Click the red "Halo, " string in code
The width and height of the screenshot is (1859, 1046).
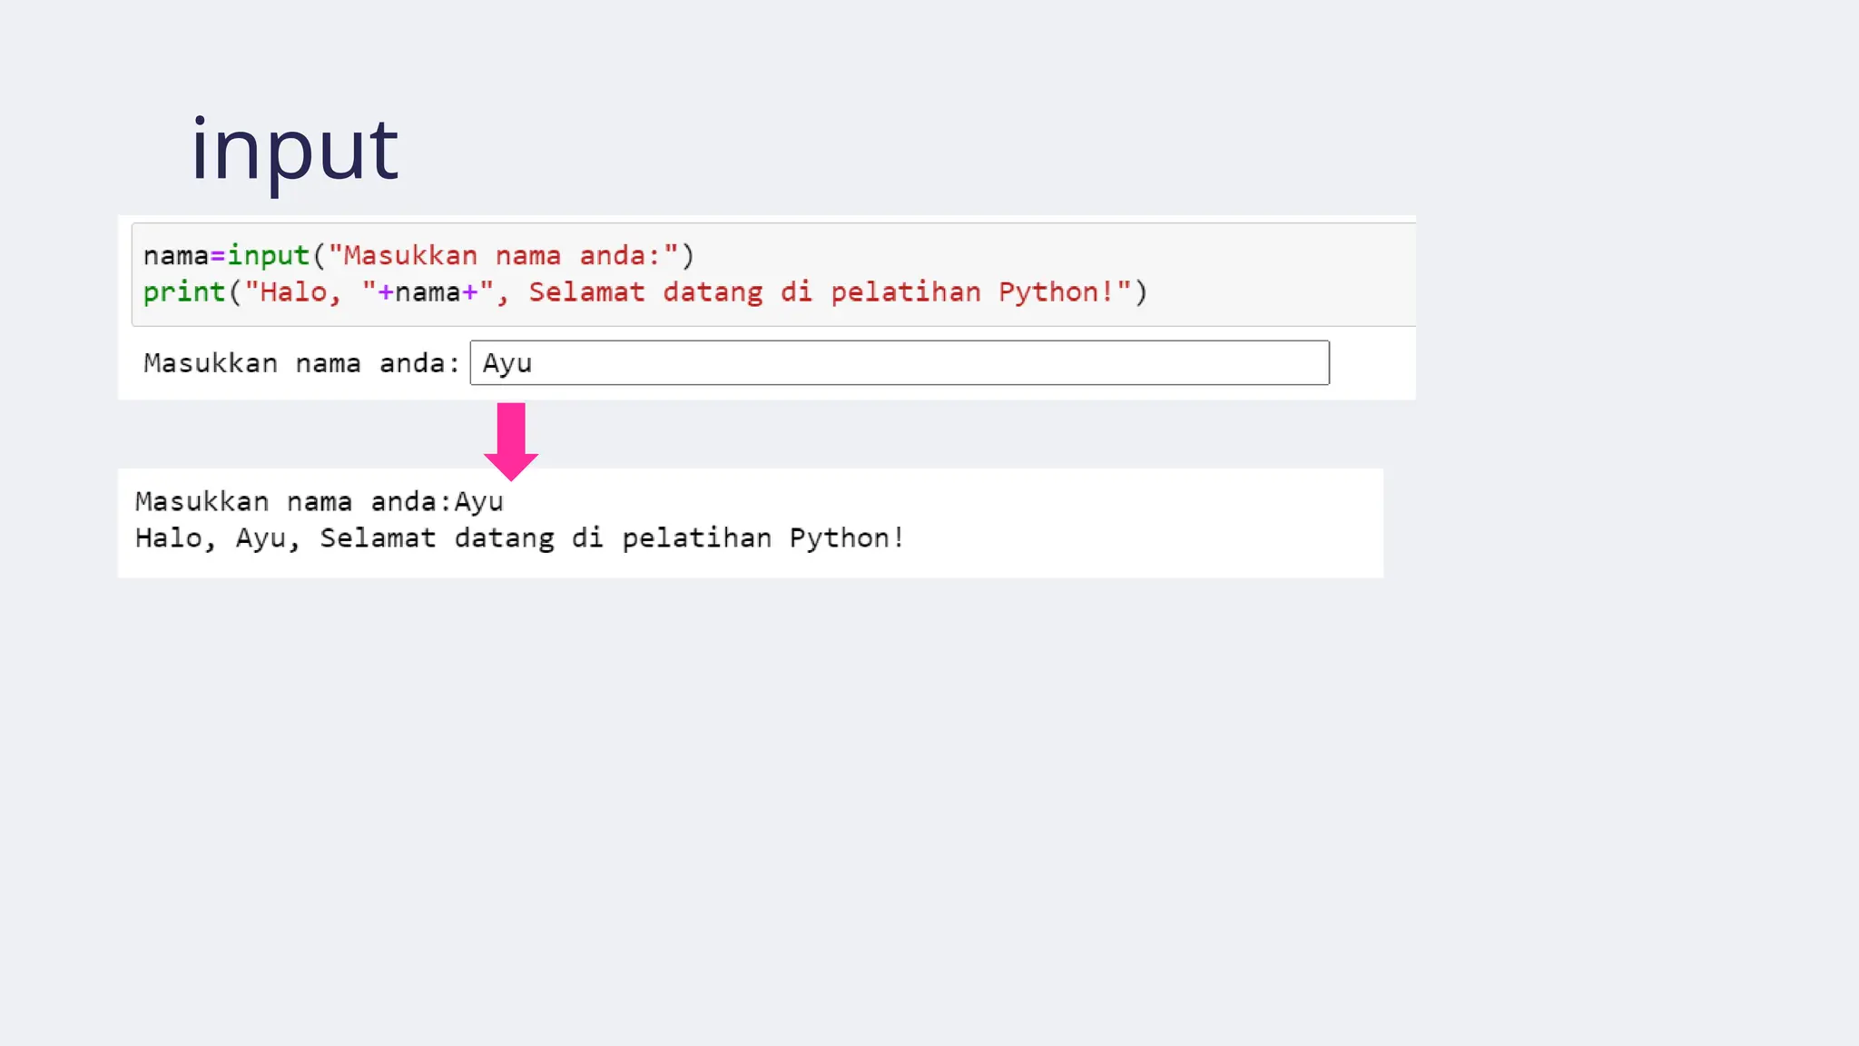[301, 292]
